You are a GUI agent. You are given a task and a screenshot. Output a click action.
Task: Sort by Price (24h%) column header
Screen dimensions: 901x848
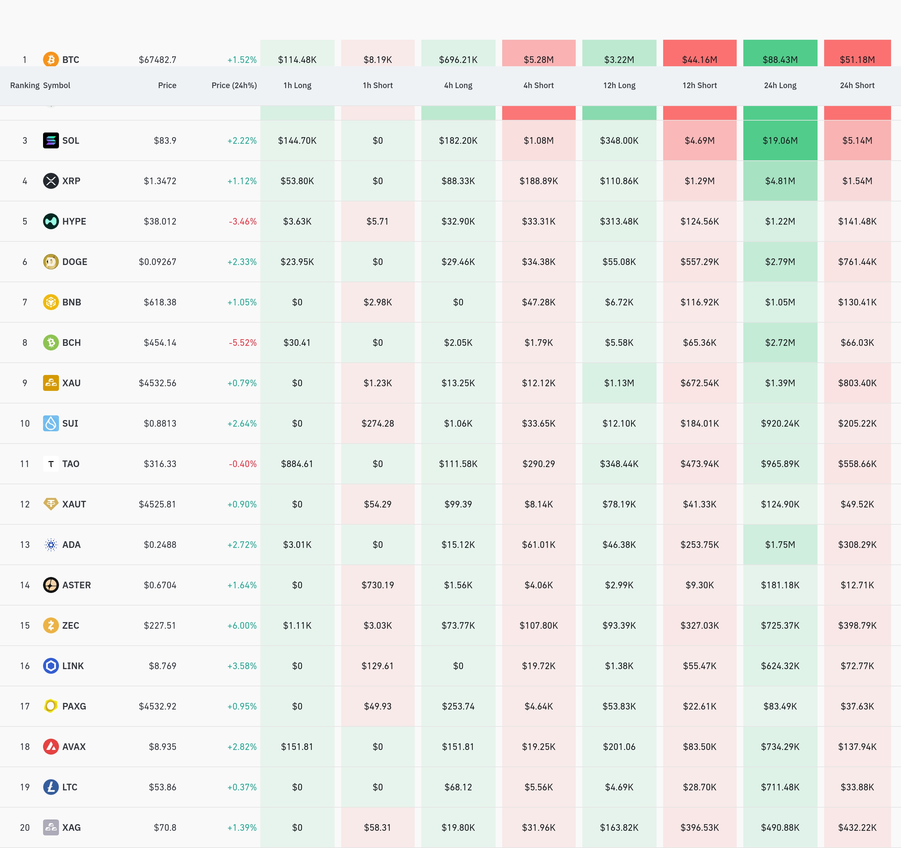[234, 85]
